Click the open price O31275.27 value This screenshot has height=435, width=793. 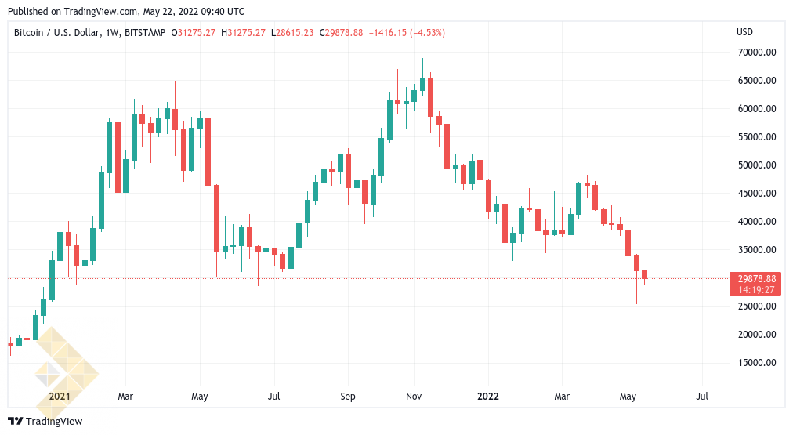(194, 33)
